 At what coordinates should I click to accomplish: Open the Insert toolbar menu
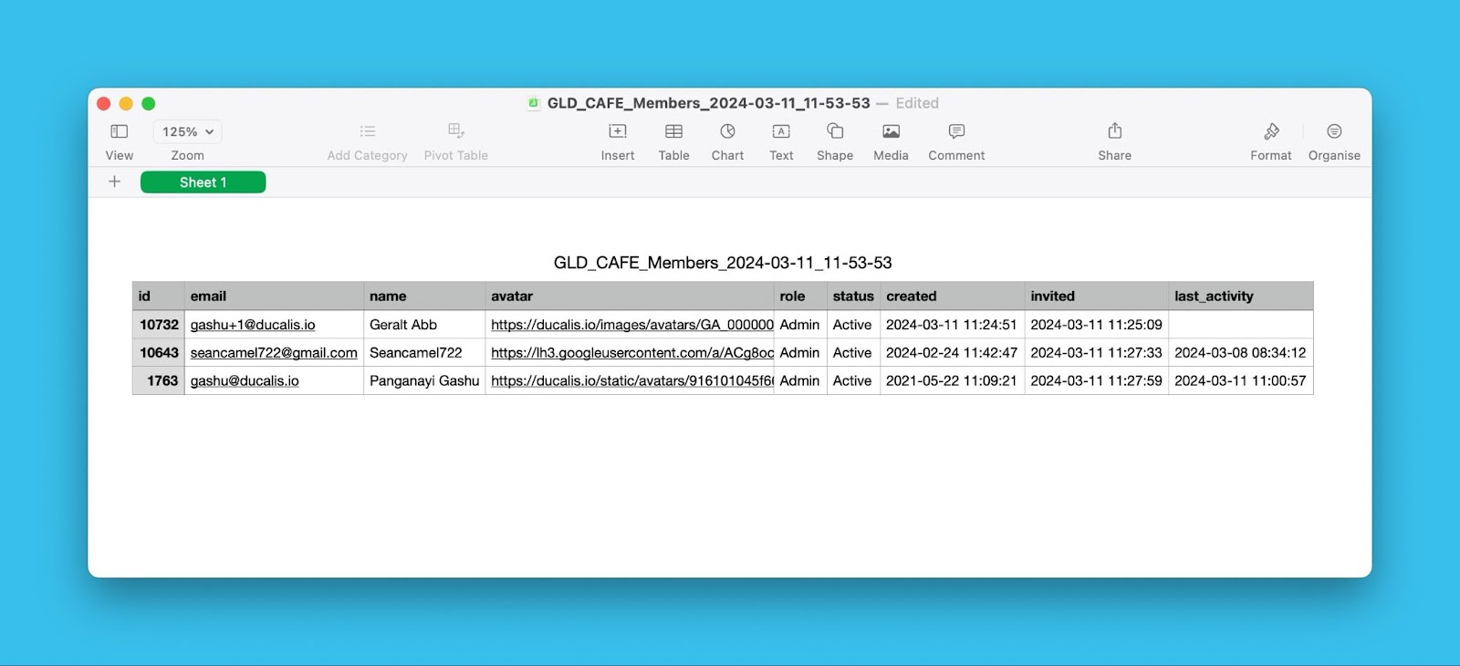[x=618, y=131]
